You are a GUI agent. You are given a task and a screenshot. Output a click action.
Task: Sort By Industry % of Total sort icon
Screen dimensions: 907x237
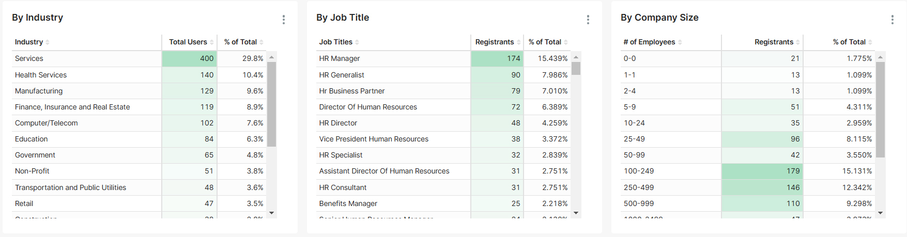point(262,42)
